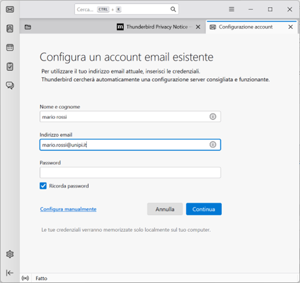Screen dimensions: 300x283
Task: Focus the Password input field
Action: coord(130,173)
